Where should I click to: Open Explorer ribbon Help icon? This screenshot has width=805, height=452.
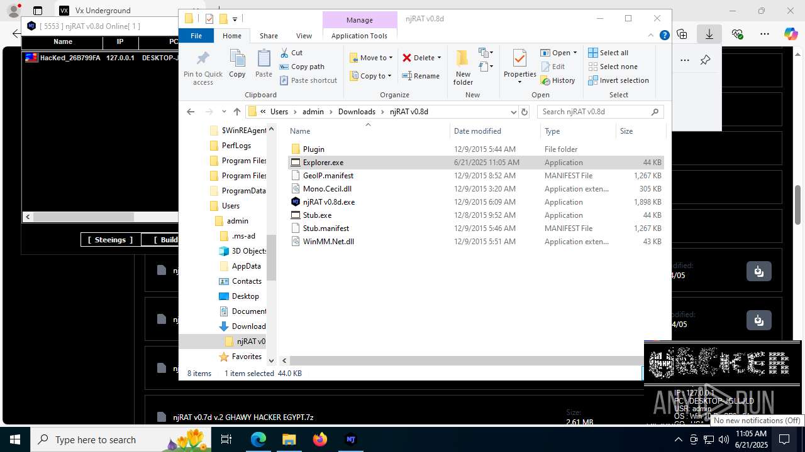(x=664, y=36)
